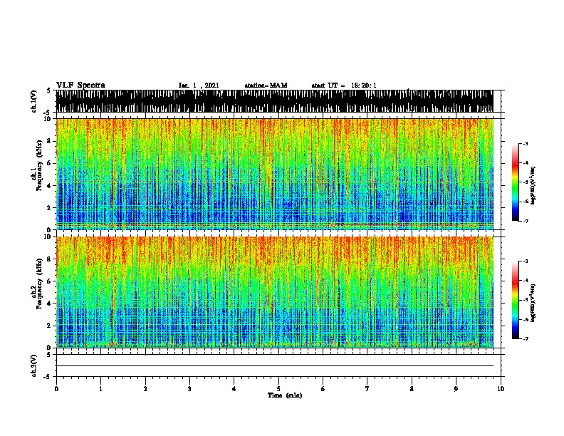Click time axis tick label "7"
The height and width of the screenshot is (436, 564).
367,388
